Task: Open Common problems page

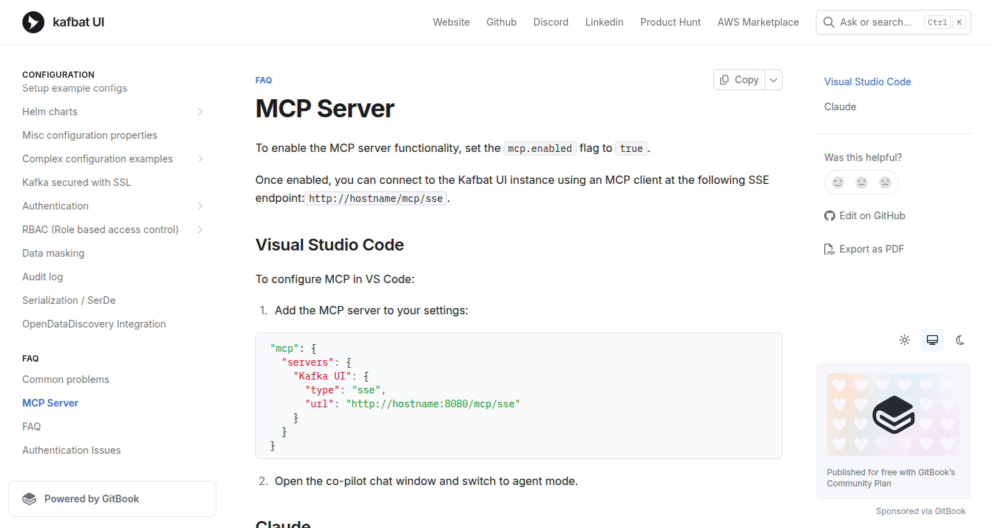Action: click(66, 380)
